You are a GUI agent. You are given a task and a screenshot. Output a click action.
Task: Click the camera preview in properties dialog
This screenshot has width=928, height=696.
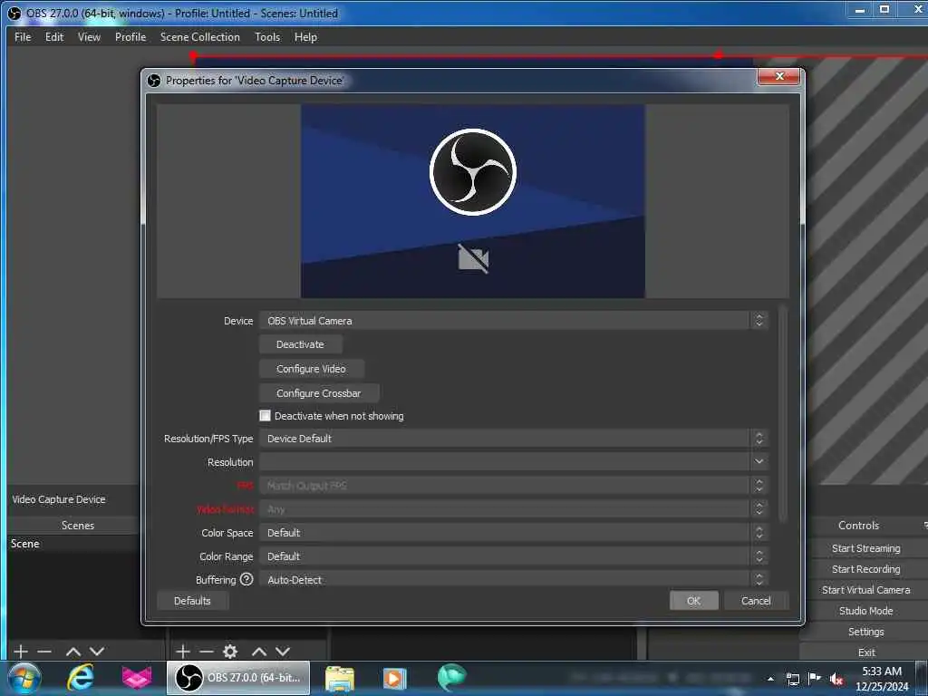tap(472, 201)
